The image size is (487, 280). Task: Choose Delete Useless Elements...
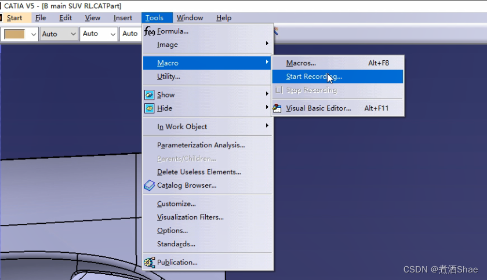tap(208, 172)
